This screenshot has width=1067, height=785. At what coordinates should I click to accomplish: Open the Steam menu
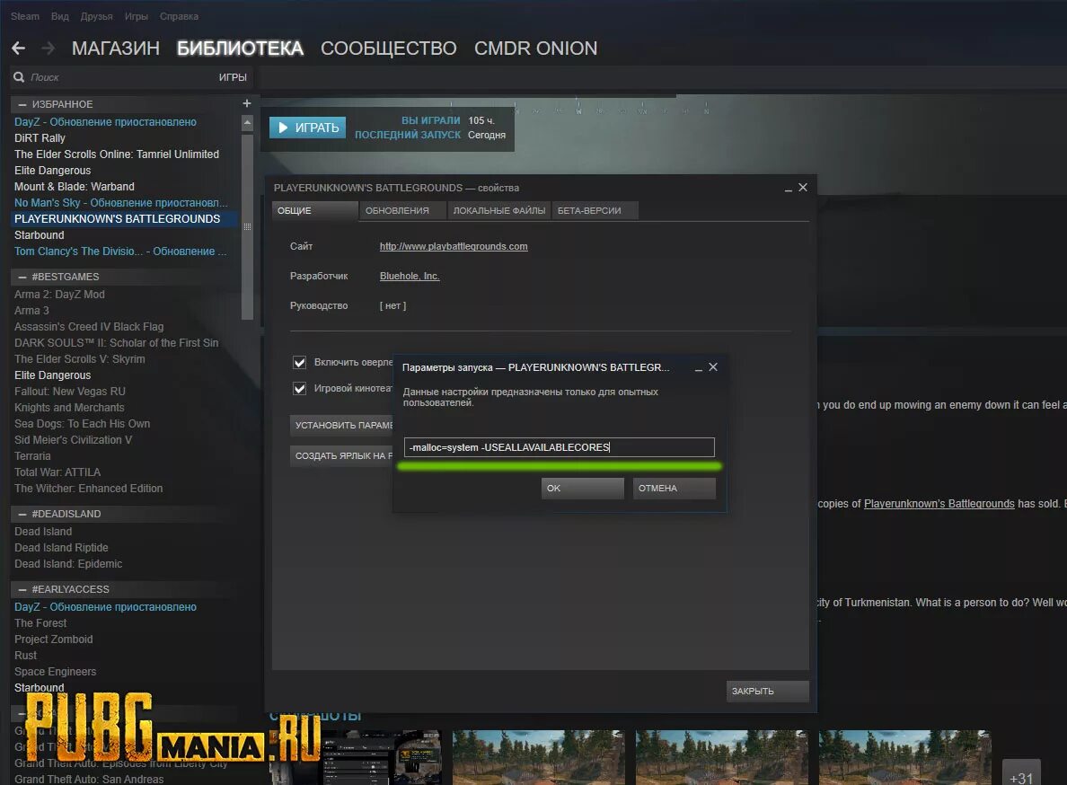click(25, 16)
